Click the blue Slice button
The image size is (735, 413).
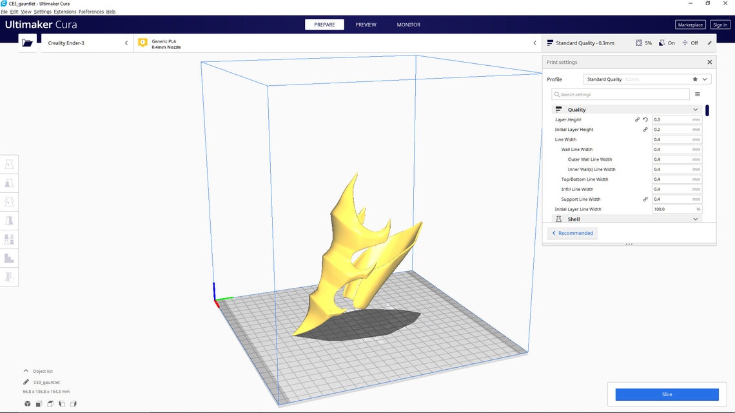point(667,394)
